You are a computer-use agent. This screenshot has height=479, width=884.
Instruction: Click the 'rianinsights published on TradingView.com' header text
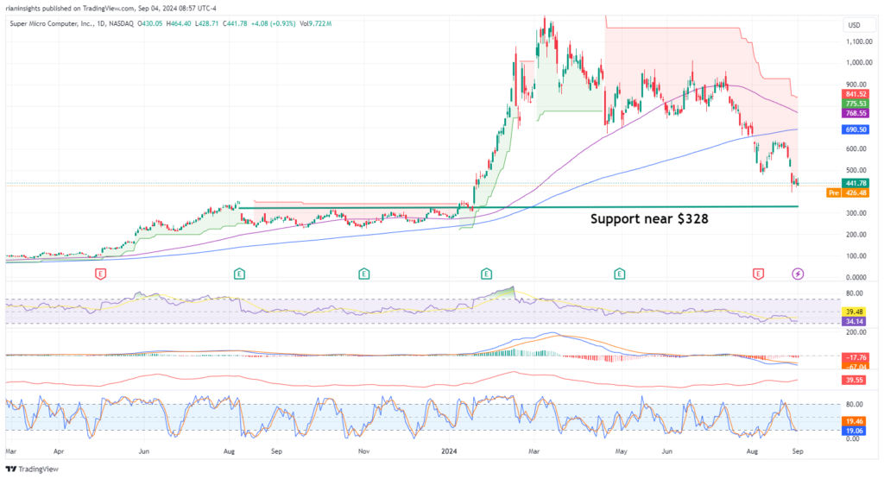tap(70, 9)
